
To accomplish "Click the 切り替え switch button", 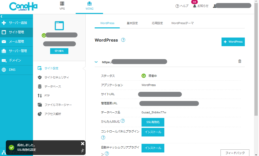I will 59,51.
